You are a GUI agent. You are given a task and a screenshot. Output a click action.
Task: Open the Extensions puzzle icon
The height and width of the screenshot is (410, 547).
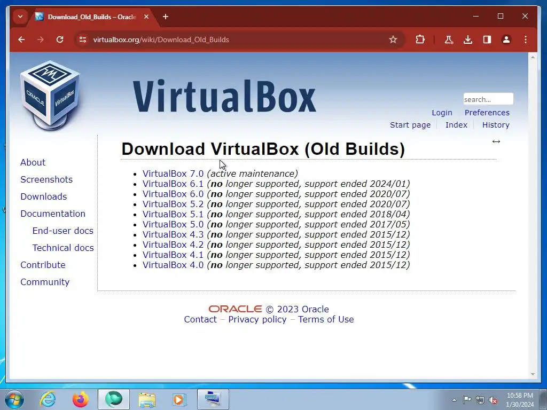click(x=420, y=40)
